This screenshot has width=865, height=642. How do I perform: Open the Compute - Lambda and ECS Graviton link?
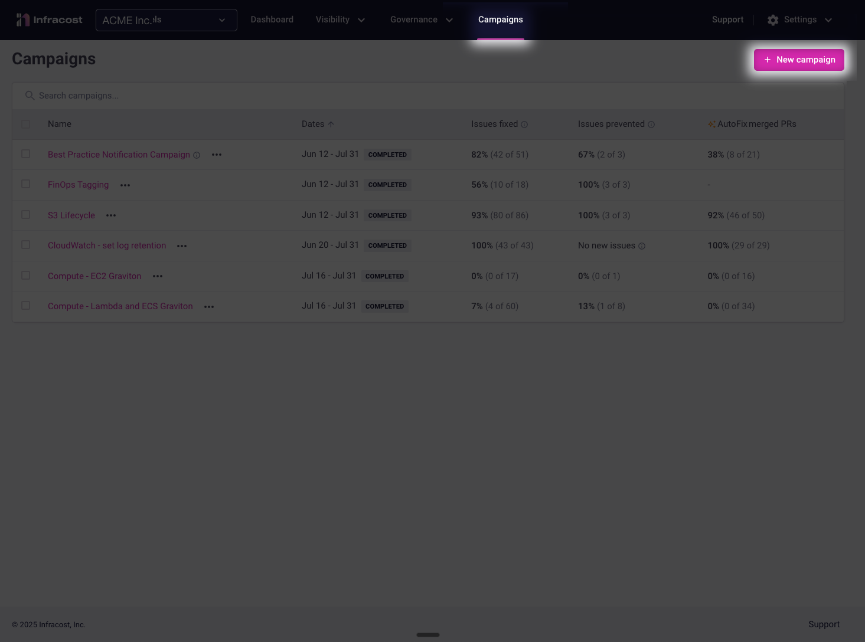click(120, 306)
